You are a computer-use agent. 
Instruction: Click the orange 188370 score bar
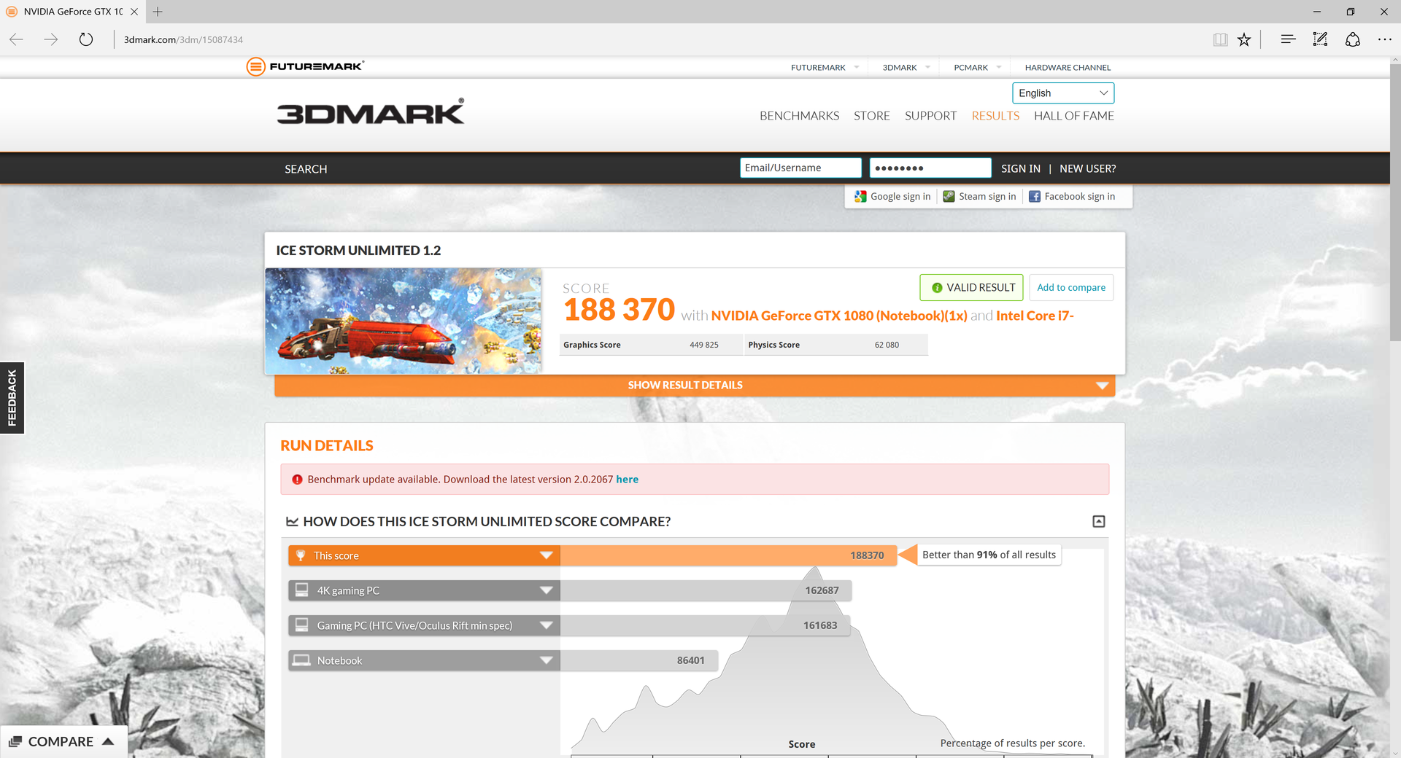pyautogui.click(x=728, y=555)
